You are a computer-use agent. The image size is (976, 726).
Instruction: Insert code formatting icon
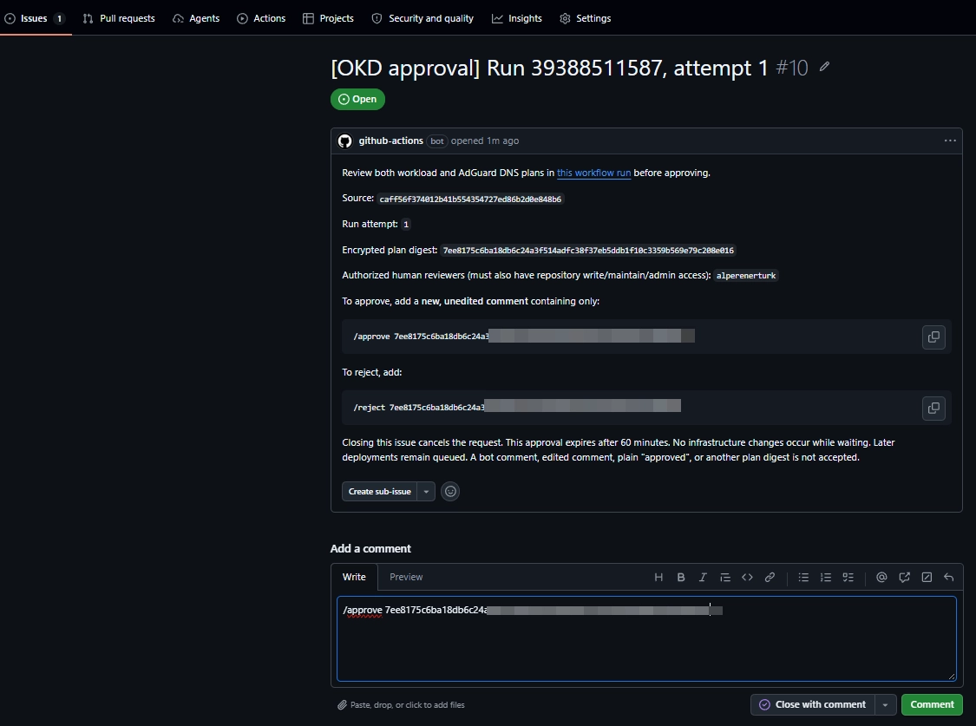coord(748,578)
